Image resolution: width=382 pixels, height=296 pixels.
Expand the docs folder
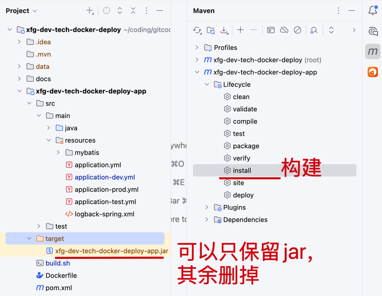(x=19, y=79)
